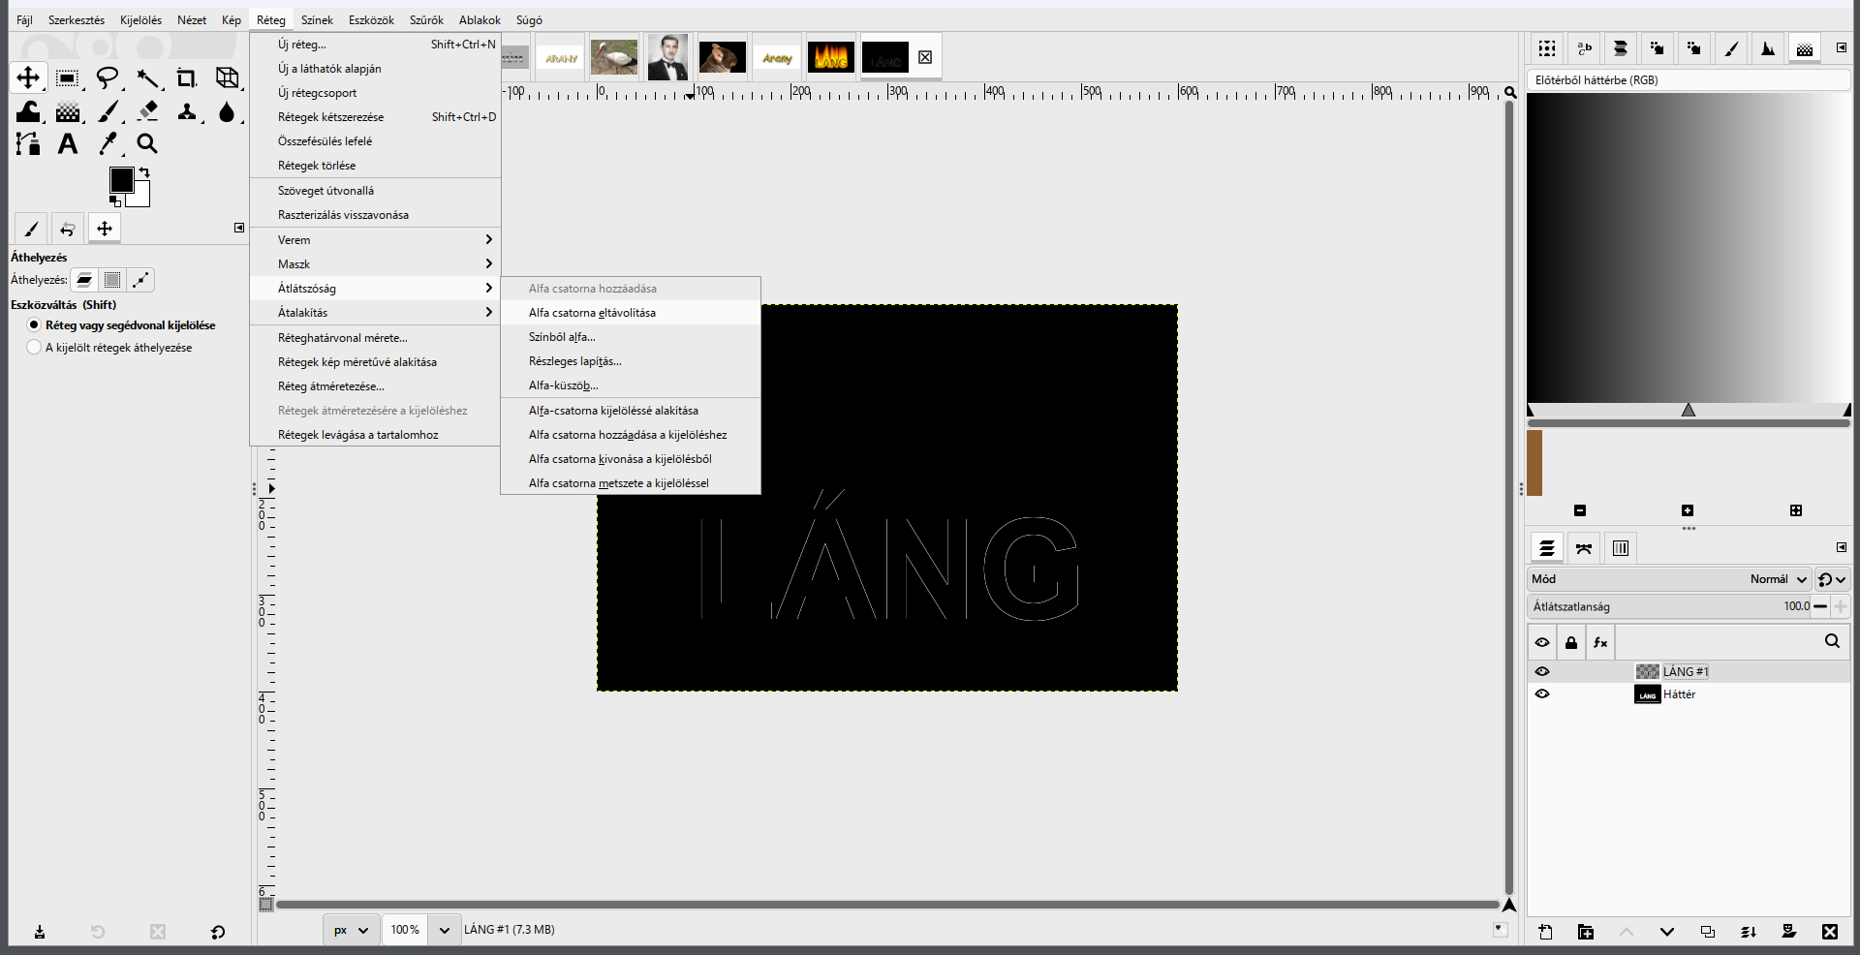Select the Eraser tool
Image resolution: width=1860 pixels, height=955 pixels.
[x=147, y=111]
